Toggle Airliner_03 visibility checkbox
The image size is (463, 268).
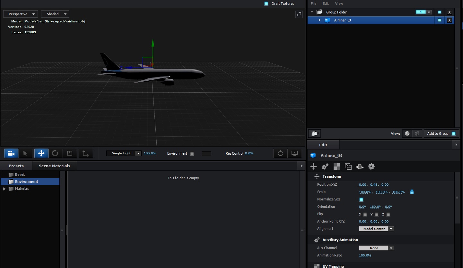(440, 20)
